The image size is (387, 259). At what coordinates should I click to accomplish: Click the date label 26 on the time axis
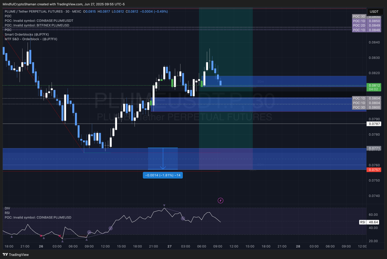41,246
